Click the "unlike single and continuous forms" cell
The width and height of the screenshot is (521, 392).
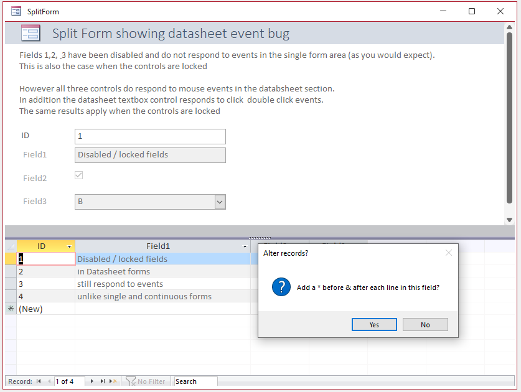163,296
